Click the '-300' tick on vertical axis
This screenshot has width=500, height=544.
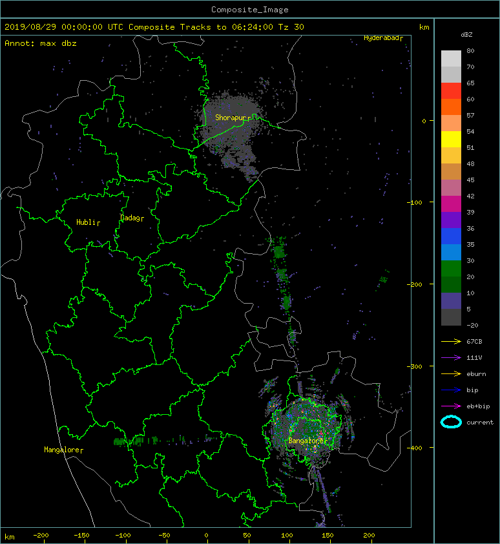click(x=415, y=367)
